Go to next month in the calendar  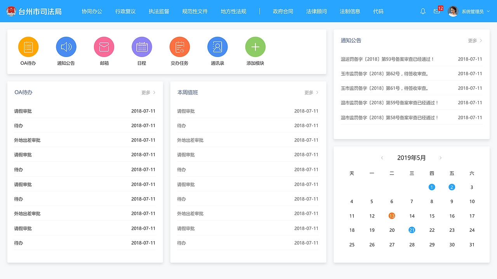click(x=441, y=158)
